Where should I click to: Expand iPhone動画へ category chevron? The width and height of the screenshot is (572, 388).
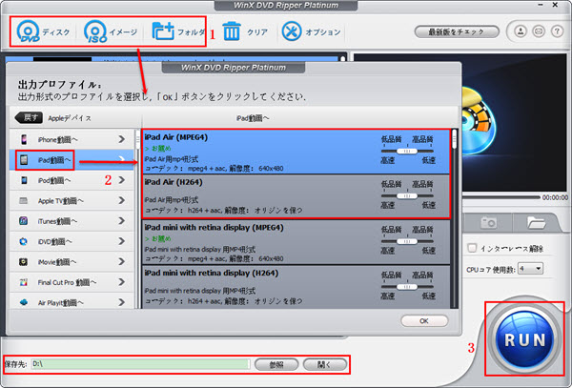121,139
